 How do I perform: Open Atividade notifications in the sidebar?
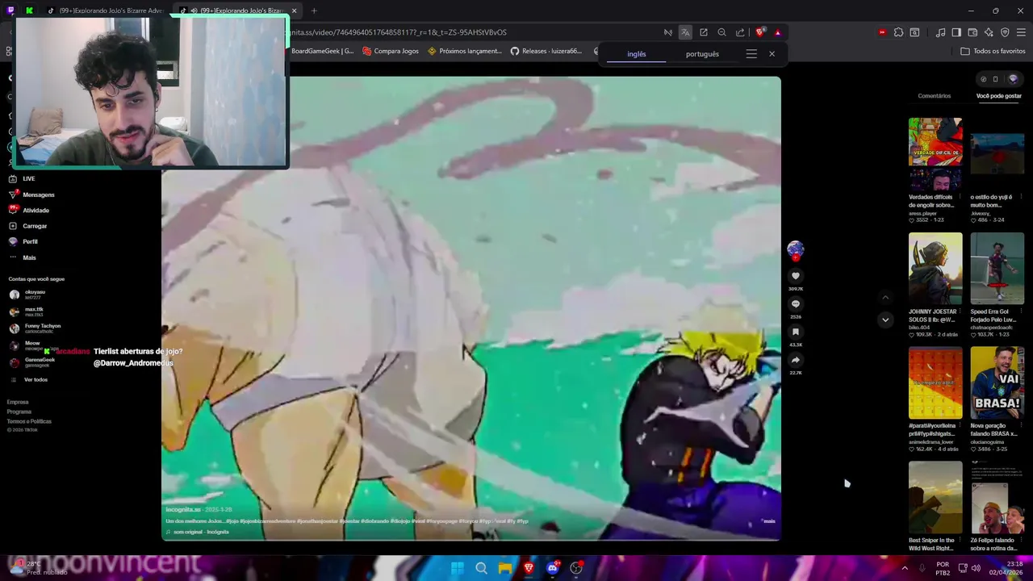click(x=29, y=210)
